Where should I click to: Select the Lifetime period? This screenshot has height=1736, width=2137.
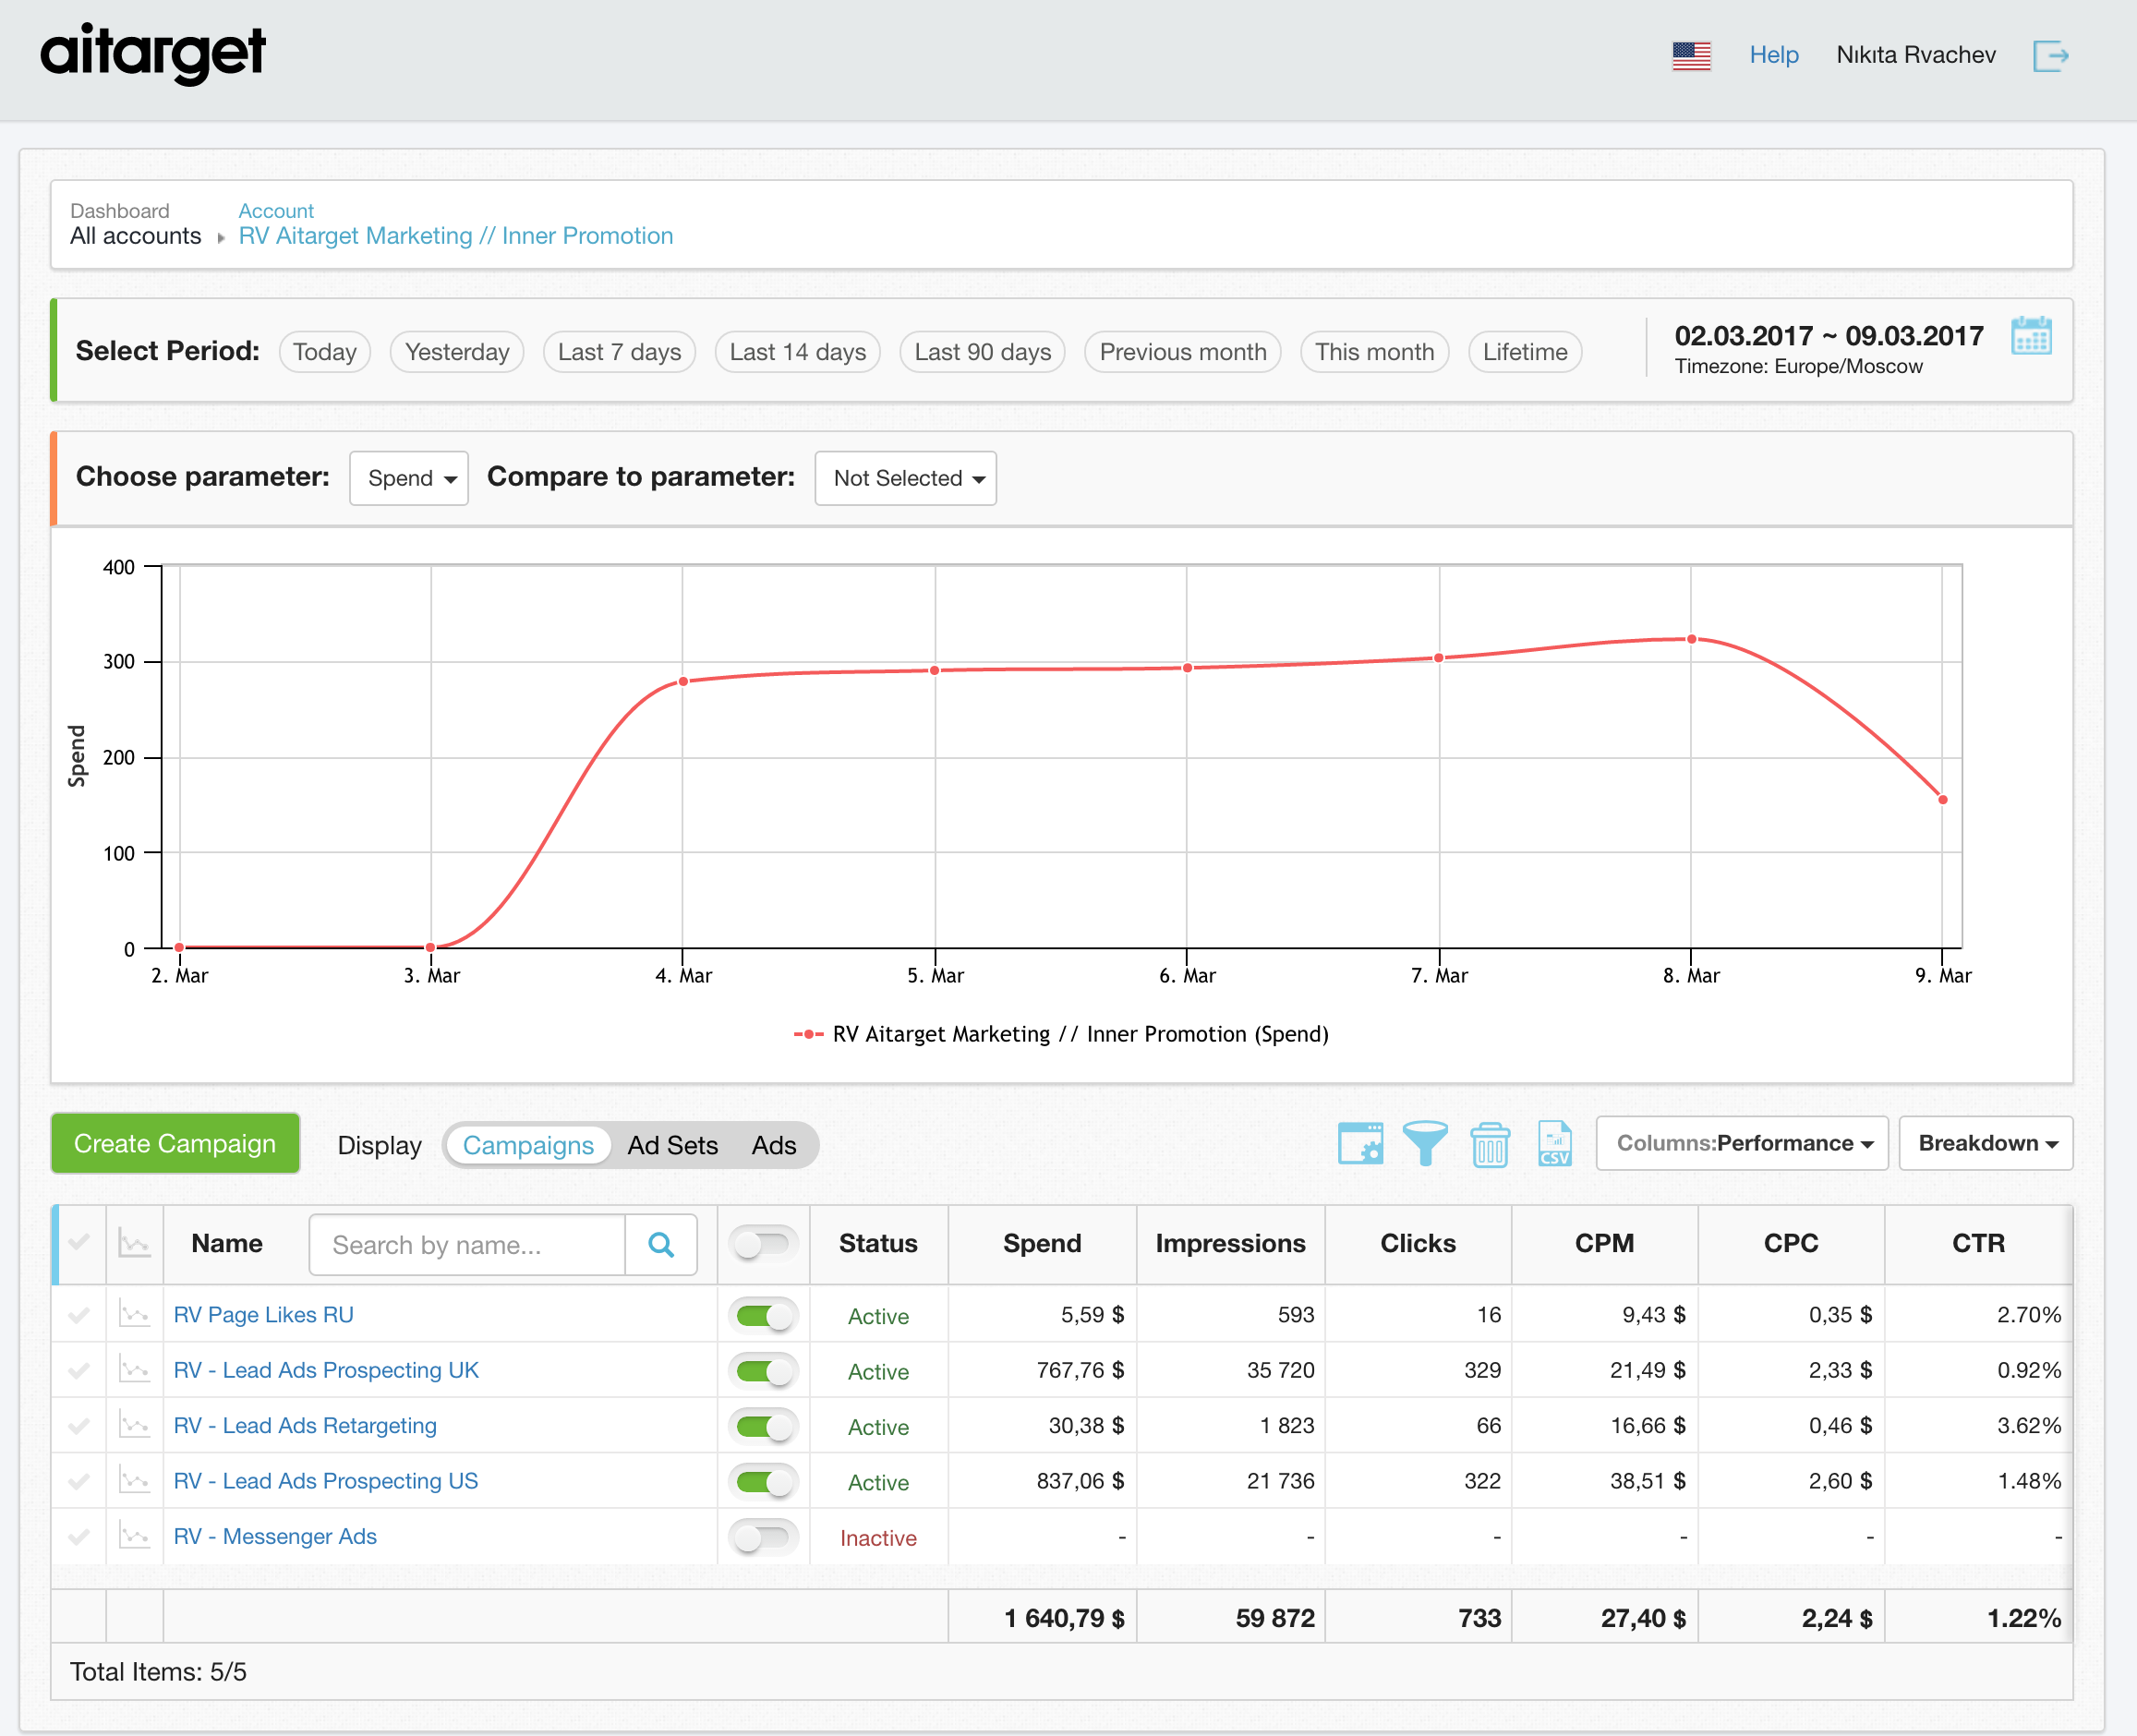1525,352
